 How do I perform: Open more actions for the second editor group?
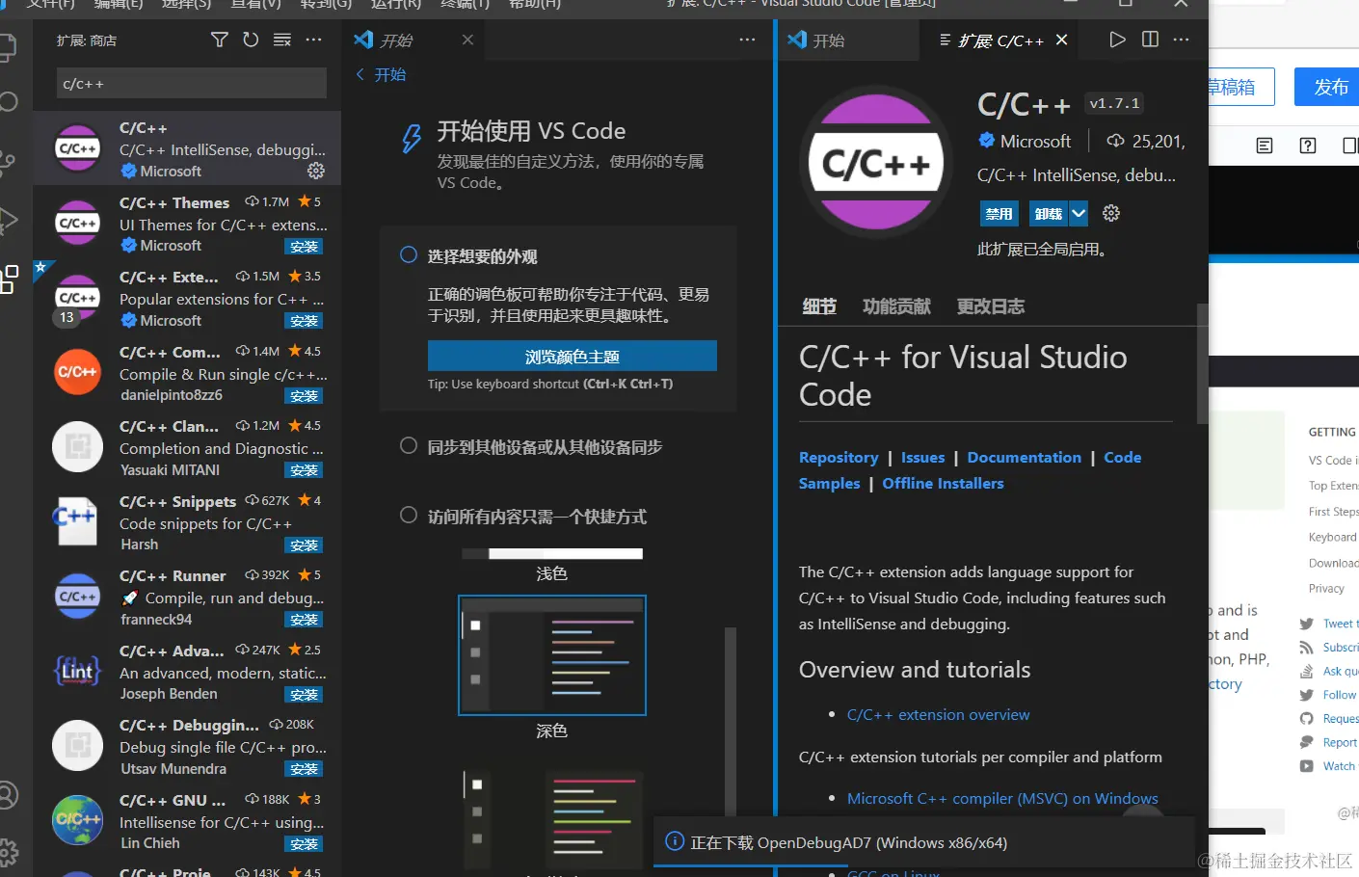[x=1181, y=40]
